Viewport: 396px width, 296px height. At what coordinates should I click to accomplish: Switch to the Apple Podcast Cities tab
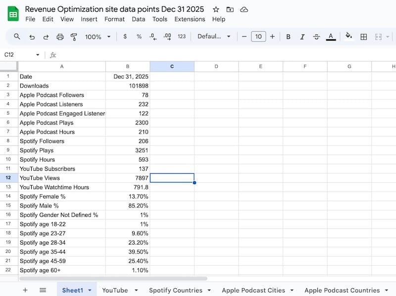pos(253,291)
